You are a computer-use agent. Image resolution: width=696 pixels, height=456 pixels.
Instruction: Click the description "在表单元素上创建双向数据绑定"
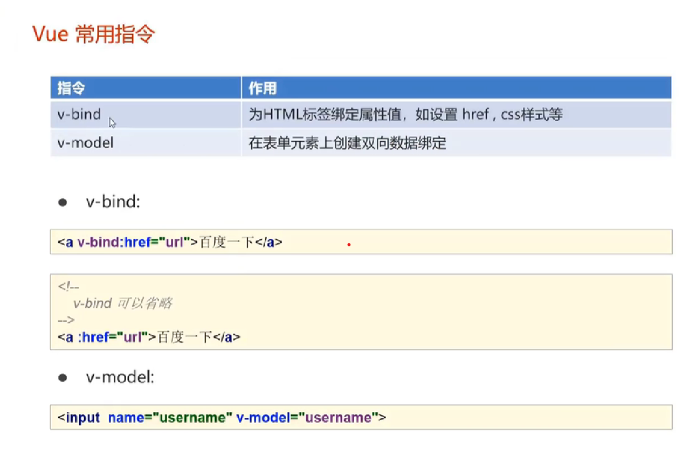(347, 143)
